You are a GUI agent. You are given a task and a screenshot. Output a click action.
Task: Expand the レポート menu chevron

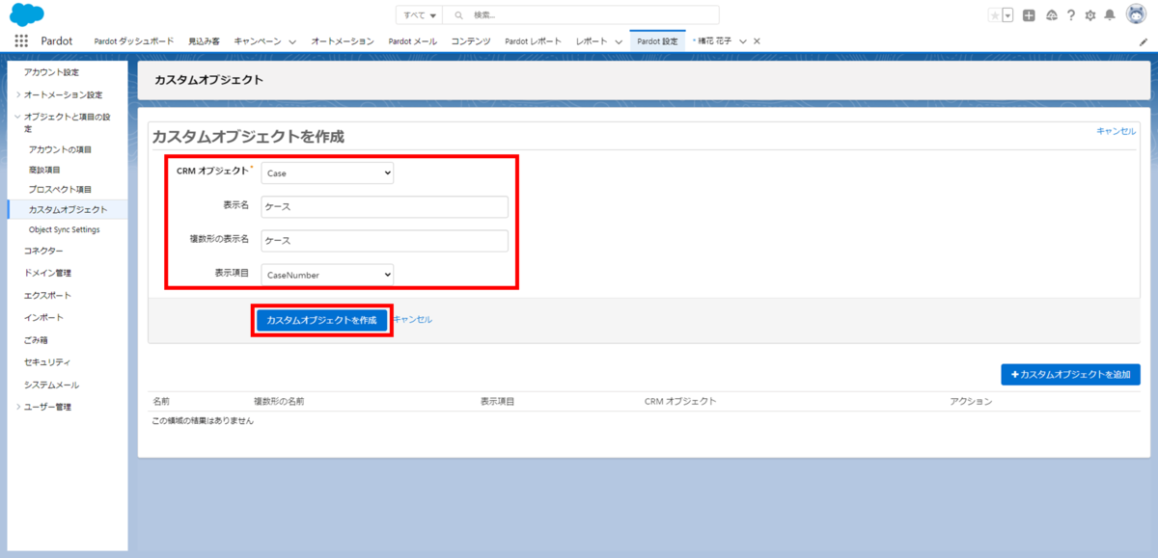618,41
